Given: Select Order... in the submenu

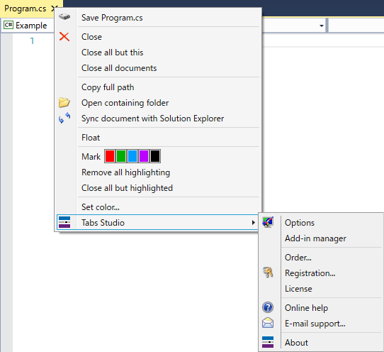Looking at the screenshot, I should click(x=321, y=258).
